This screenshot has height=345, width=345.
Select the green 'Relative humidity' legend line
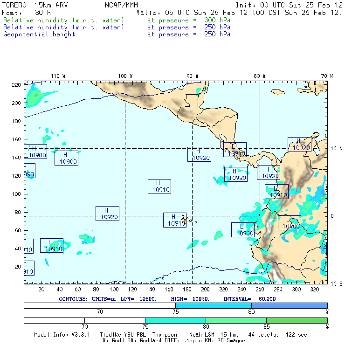(x=63, y=20)
